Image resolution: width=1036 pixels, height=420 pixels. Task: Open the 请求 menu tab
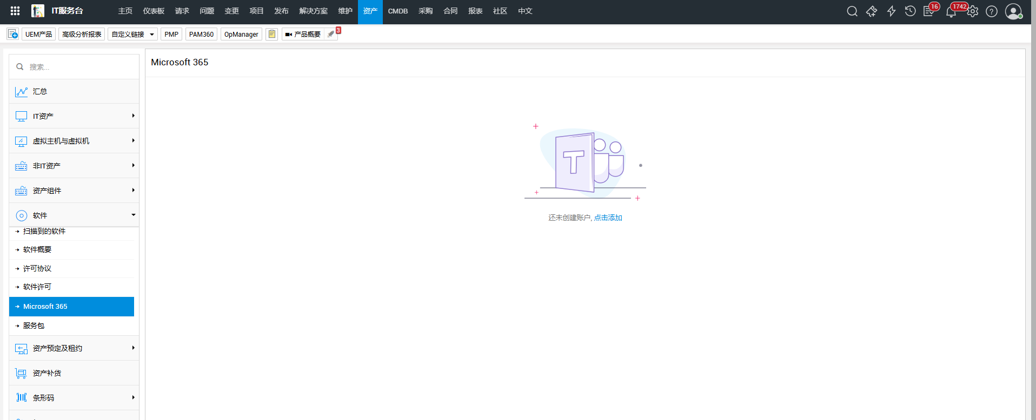(x=182, y=11)
